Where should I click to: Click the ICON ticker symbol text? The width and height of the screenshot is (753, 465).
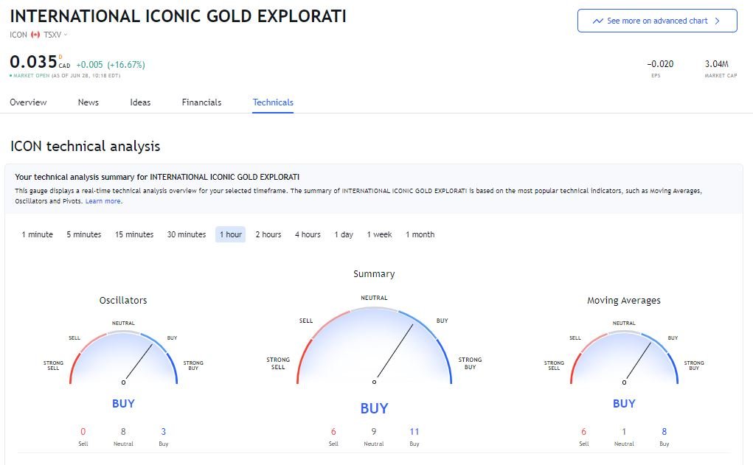pyautogui.click(x=18, y=35)
